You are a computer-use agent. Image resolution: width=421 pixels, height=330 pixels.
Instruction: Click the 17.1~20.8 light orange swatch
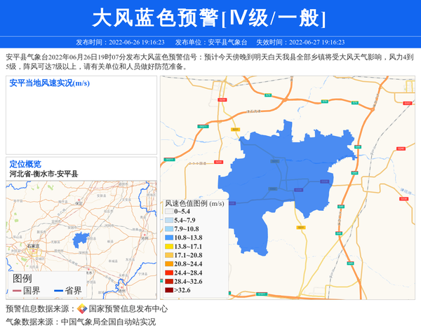[169, 255]
